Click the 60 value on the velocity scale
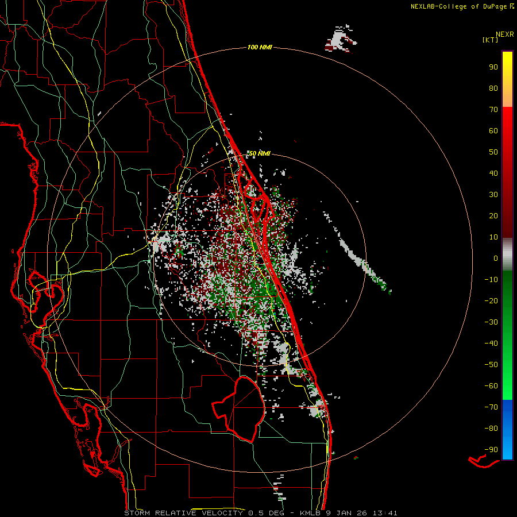The width and height of the screenshot is (517, 517). pyautogui.click(x=493, y=130)
